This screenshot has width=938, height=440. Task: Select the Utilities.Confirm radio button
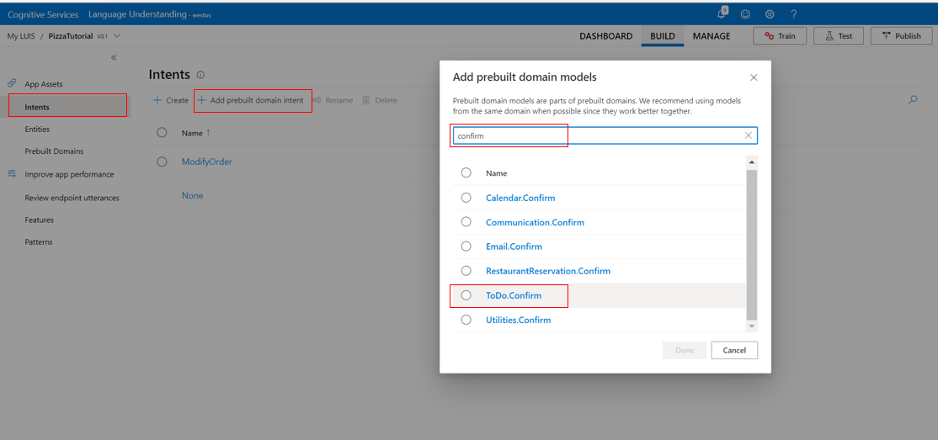(x=466, y=320)
